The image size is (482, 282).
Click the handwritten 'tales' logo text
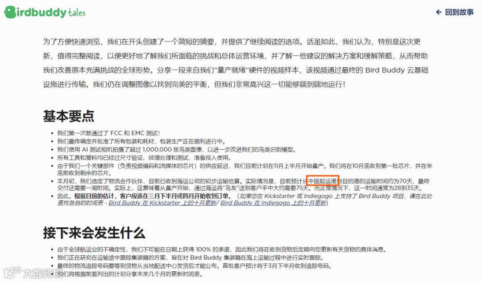point(77,12)
